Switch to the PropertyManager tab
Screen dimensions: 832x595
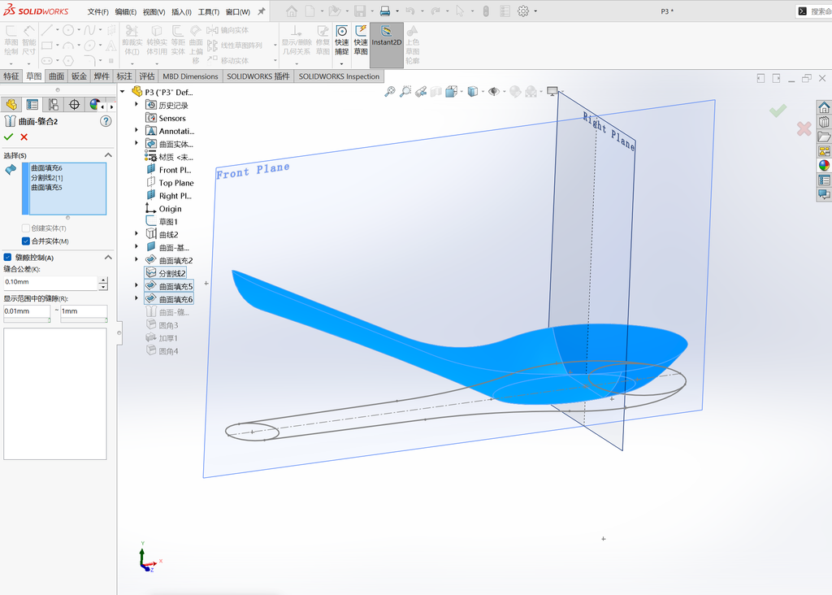[32, 105]
